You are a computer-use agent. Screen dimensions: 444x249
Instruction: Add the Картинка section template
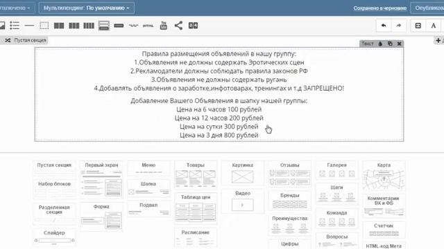pos(242,173)
